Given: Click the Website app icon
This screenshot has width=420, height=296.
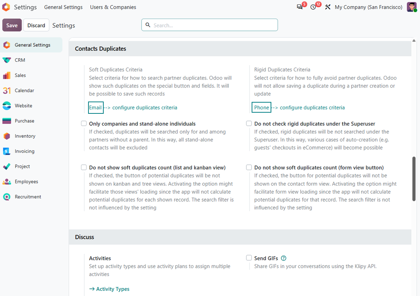Looking at the screenshot, I should 7,106.
